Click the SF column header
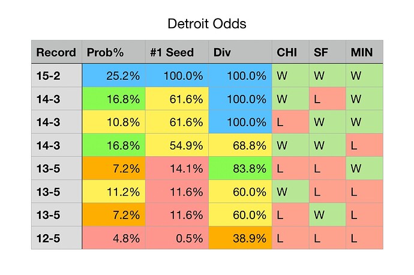Screen dimensions: 414x275 point(328,52)
